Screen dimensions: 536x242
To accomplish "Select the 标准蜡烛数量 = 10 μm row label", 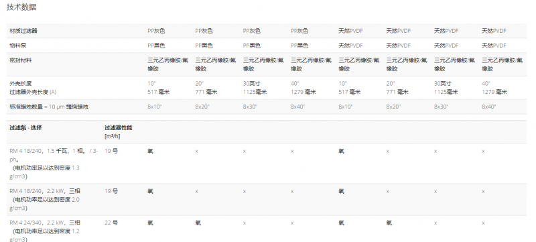I will pos(49,107).
